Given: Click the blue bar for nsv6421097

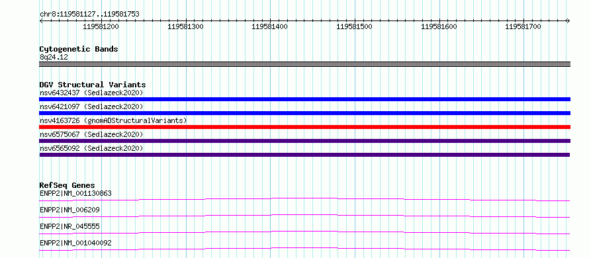Looking at the screenshot, I should click(x=304, y=113).
